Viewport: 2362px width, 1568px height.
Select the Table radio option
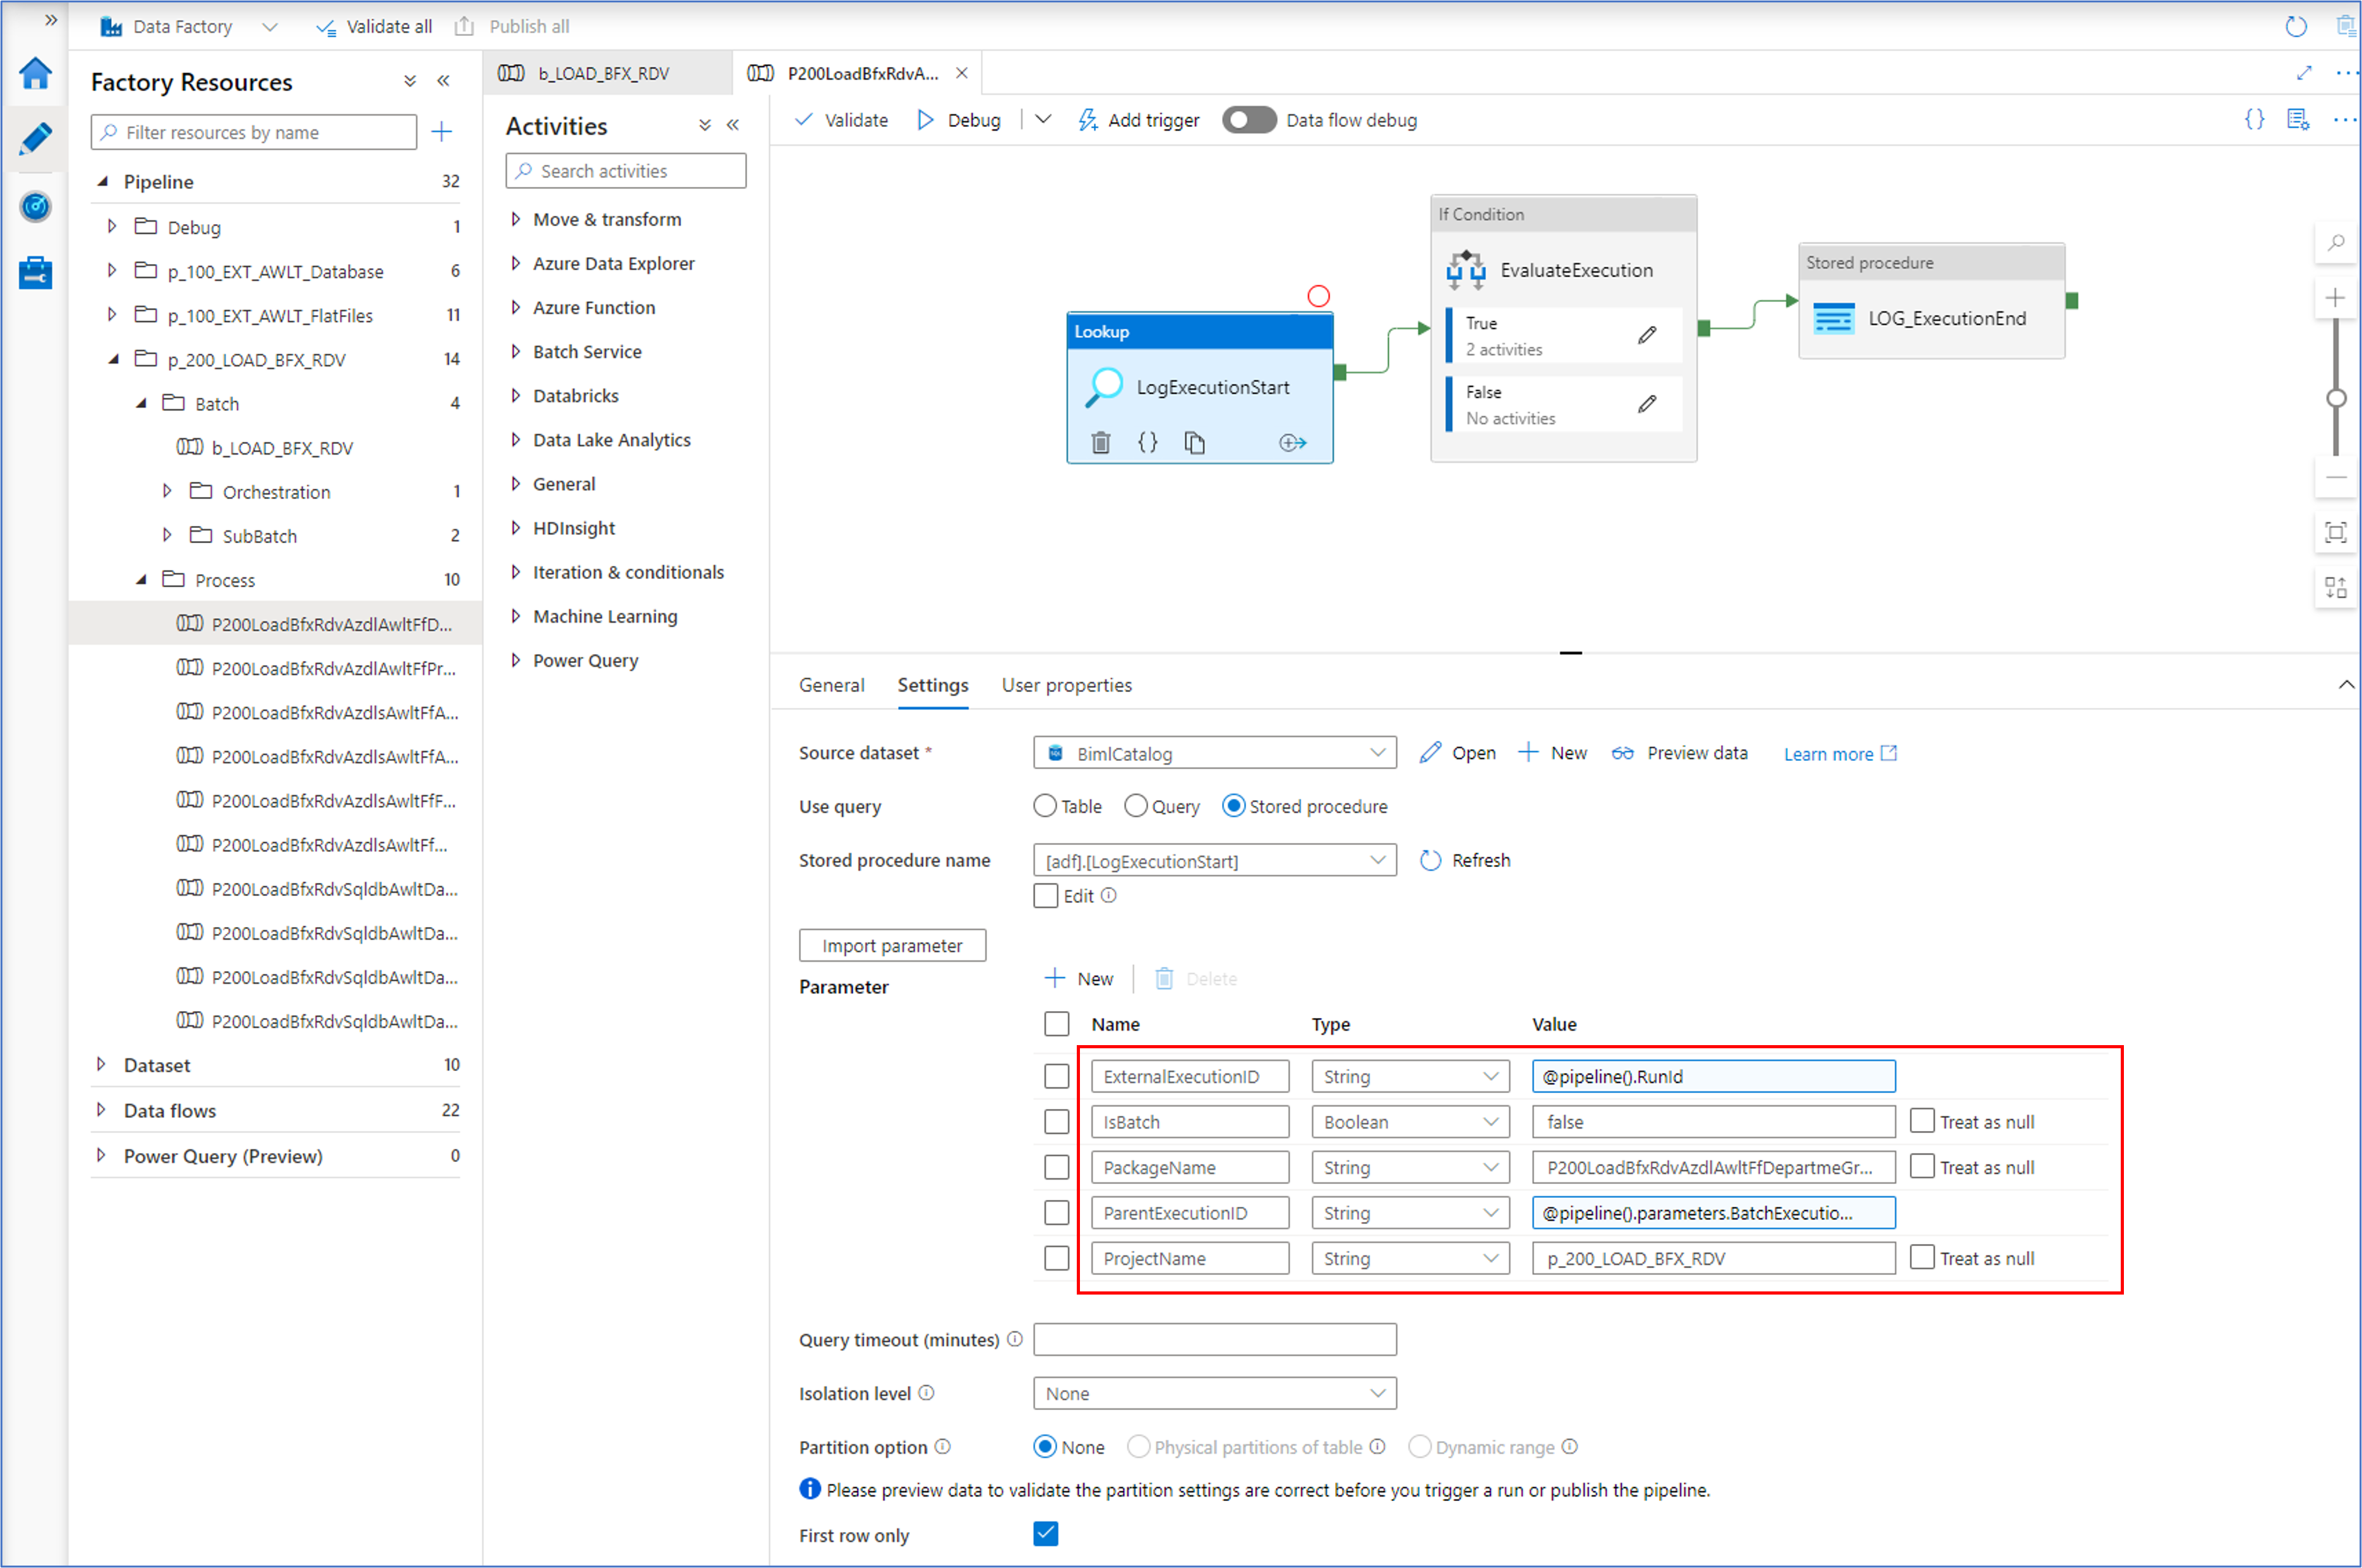pyautogui.click(x=1045, y=806)
